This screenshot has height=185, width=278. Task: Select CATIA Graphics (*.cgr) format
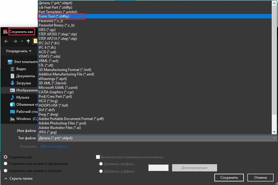(155, 92)
